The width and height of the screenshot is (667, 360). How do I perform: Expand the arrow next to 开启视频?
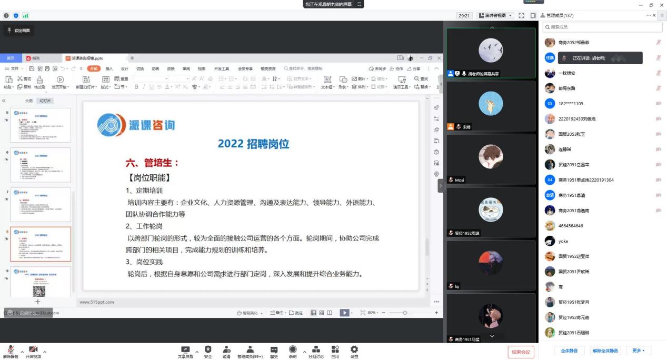(45, 351)
